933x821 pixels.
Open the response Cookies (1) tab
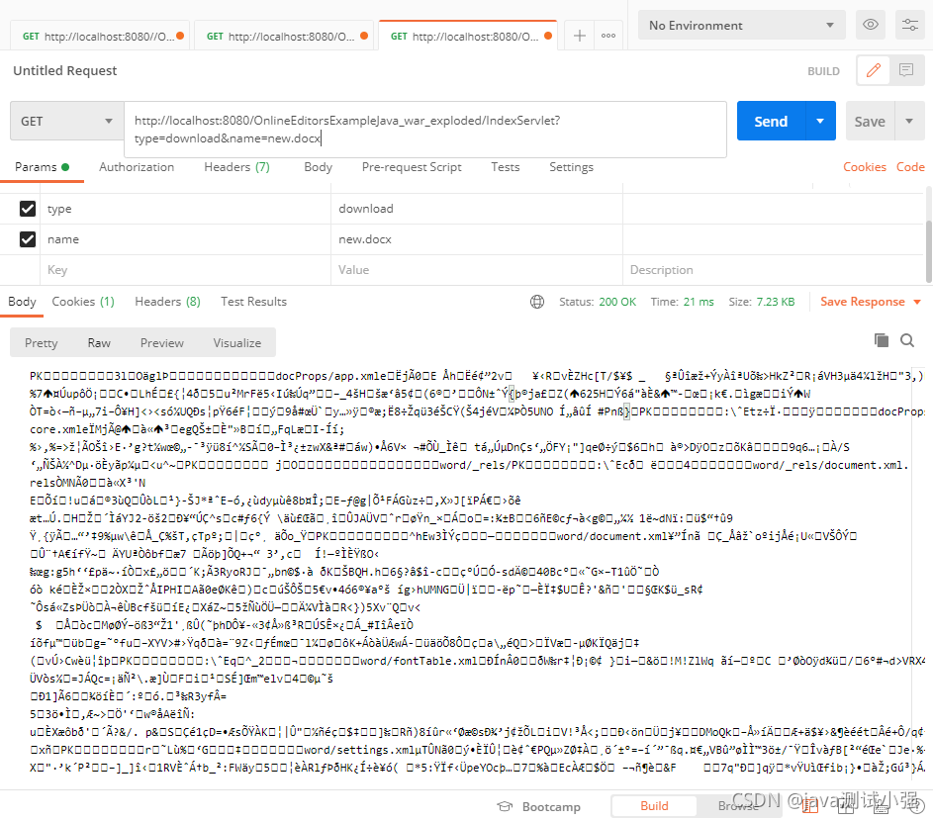pos(83,302)
